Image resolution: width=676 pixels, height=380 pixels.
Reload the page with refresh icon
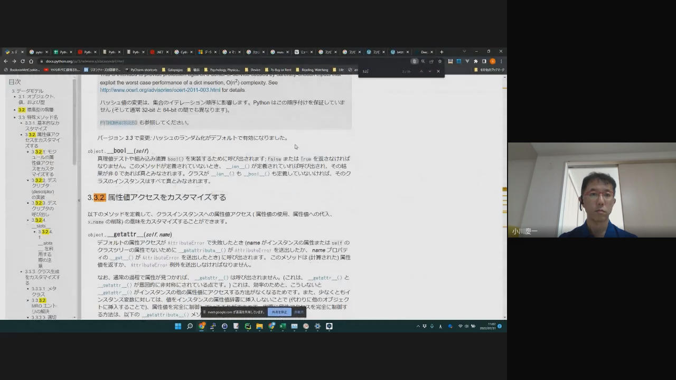(23, 61)
